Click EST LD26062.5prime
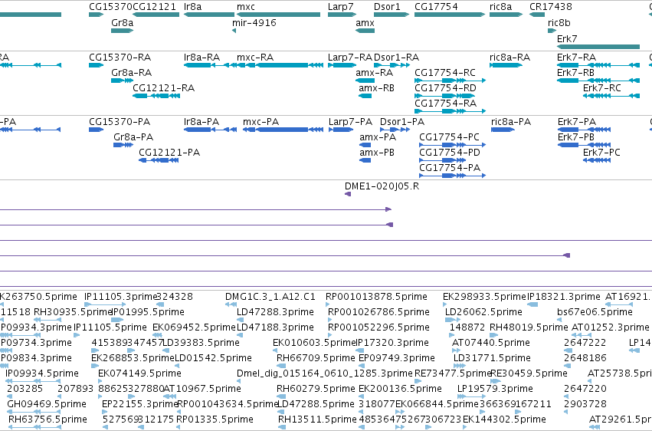Viewport: 652px width, 431px height. pyautogui.click(x=483, y=312)
